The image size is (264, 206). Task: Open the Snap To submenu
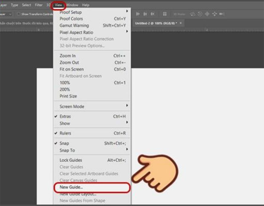[68, 150]
